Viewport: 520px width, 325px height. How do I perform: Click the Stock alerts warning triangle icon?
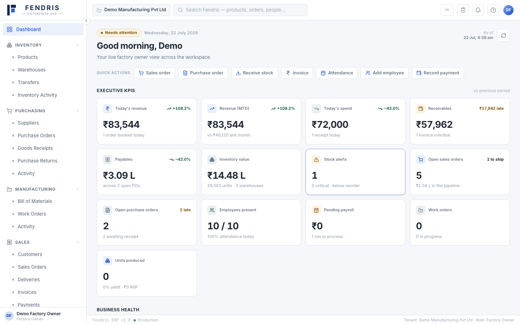tap(316, 159)
